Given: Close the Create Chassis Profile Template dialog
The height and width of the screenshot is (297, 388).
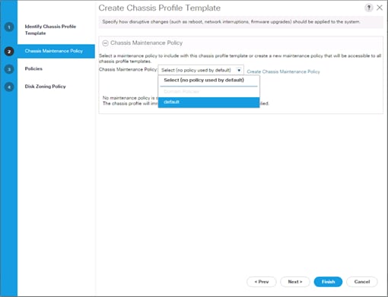Looking at the screenshot, I should [380, 8].
